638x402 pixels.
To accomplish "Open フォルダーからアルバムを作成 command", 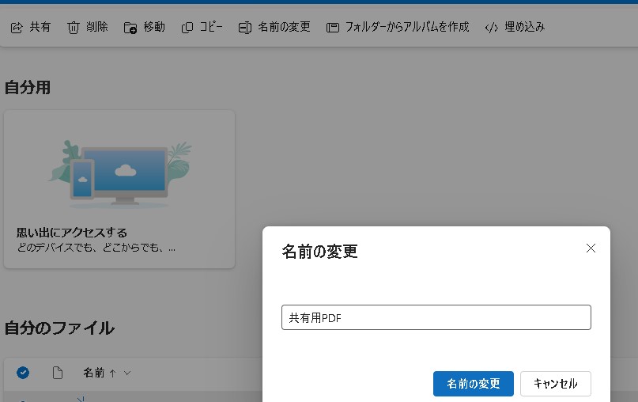I will click(x=407, y=27).
